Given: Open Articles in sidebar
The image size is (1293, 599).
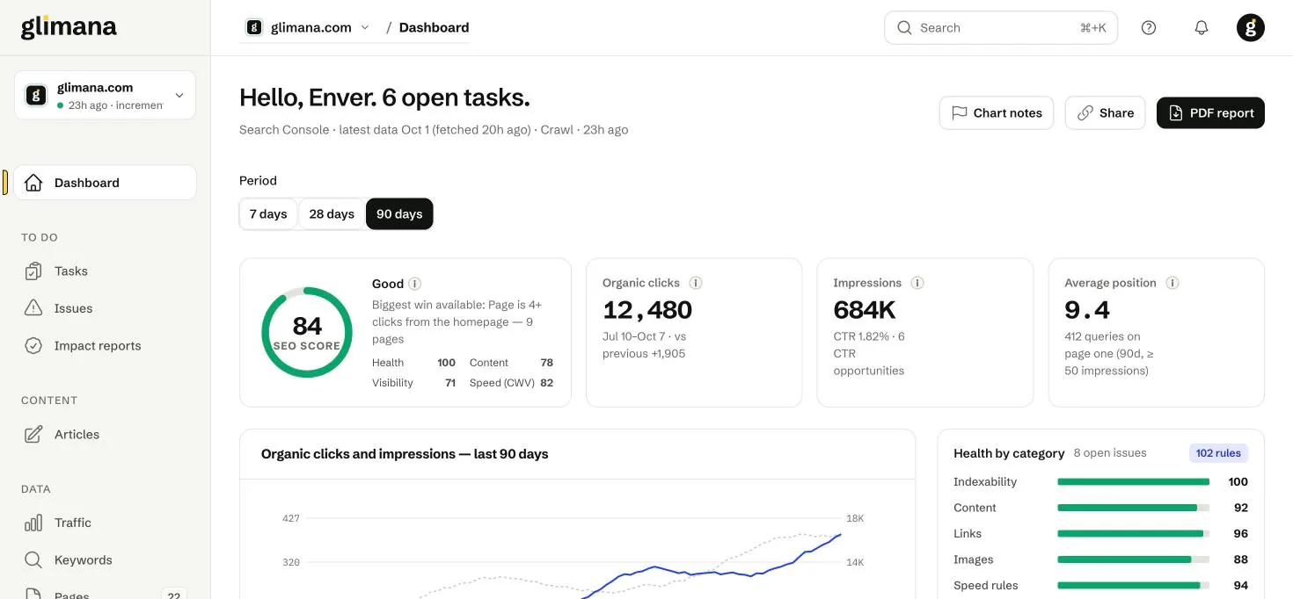Looking at the screenshot, I should pyautogui.click(x=105, y=434).
